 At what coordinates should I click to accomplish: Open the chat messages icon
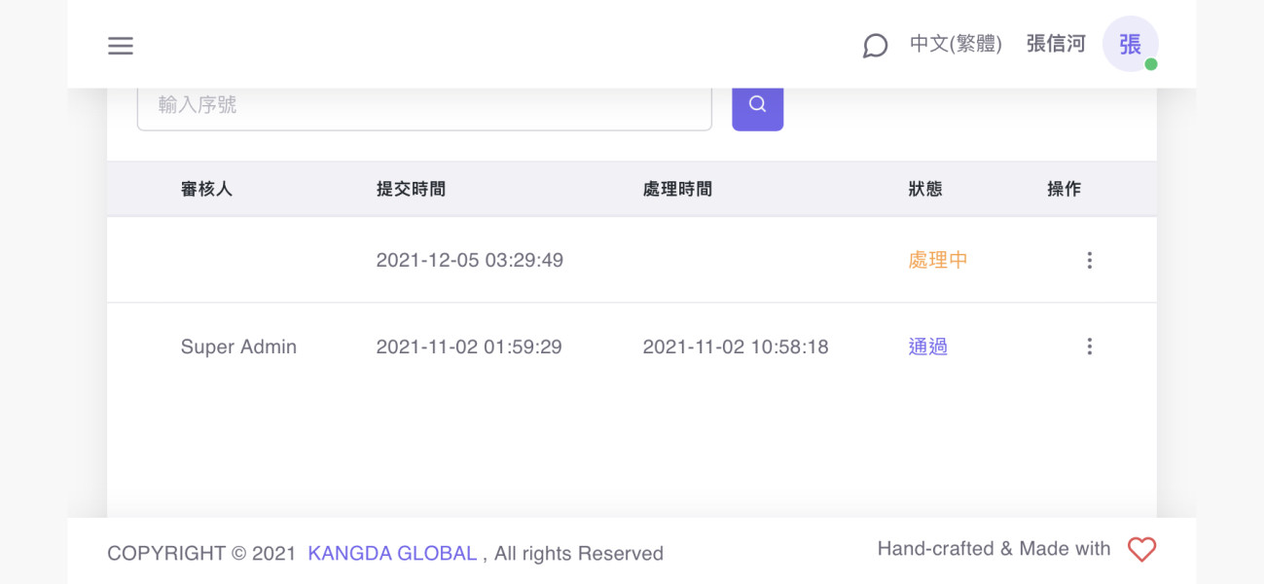click(x=875, y=46)
